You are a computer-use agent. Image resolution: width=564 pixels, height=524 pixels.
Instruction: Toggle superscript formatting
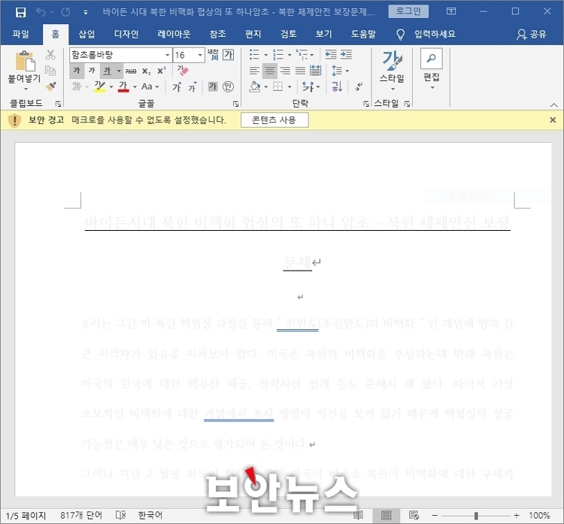[x=162, y=71]
